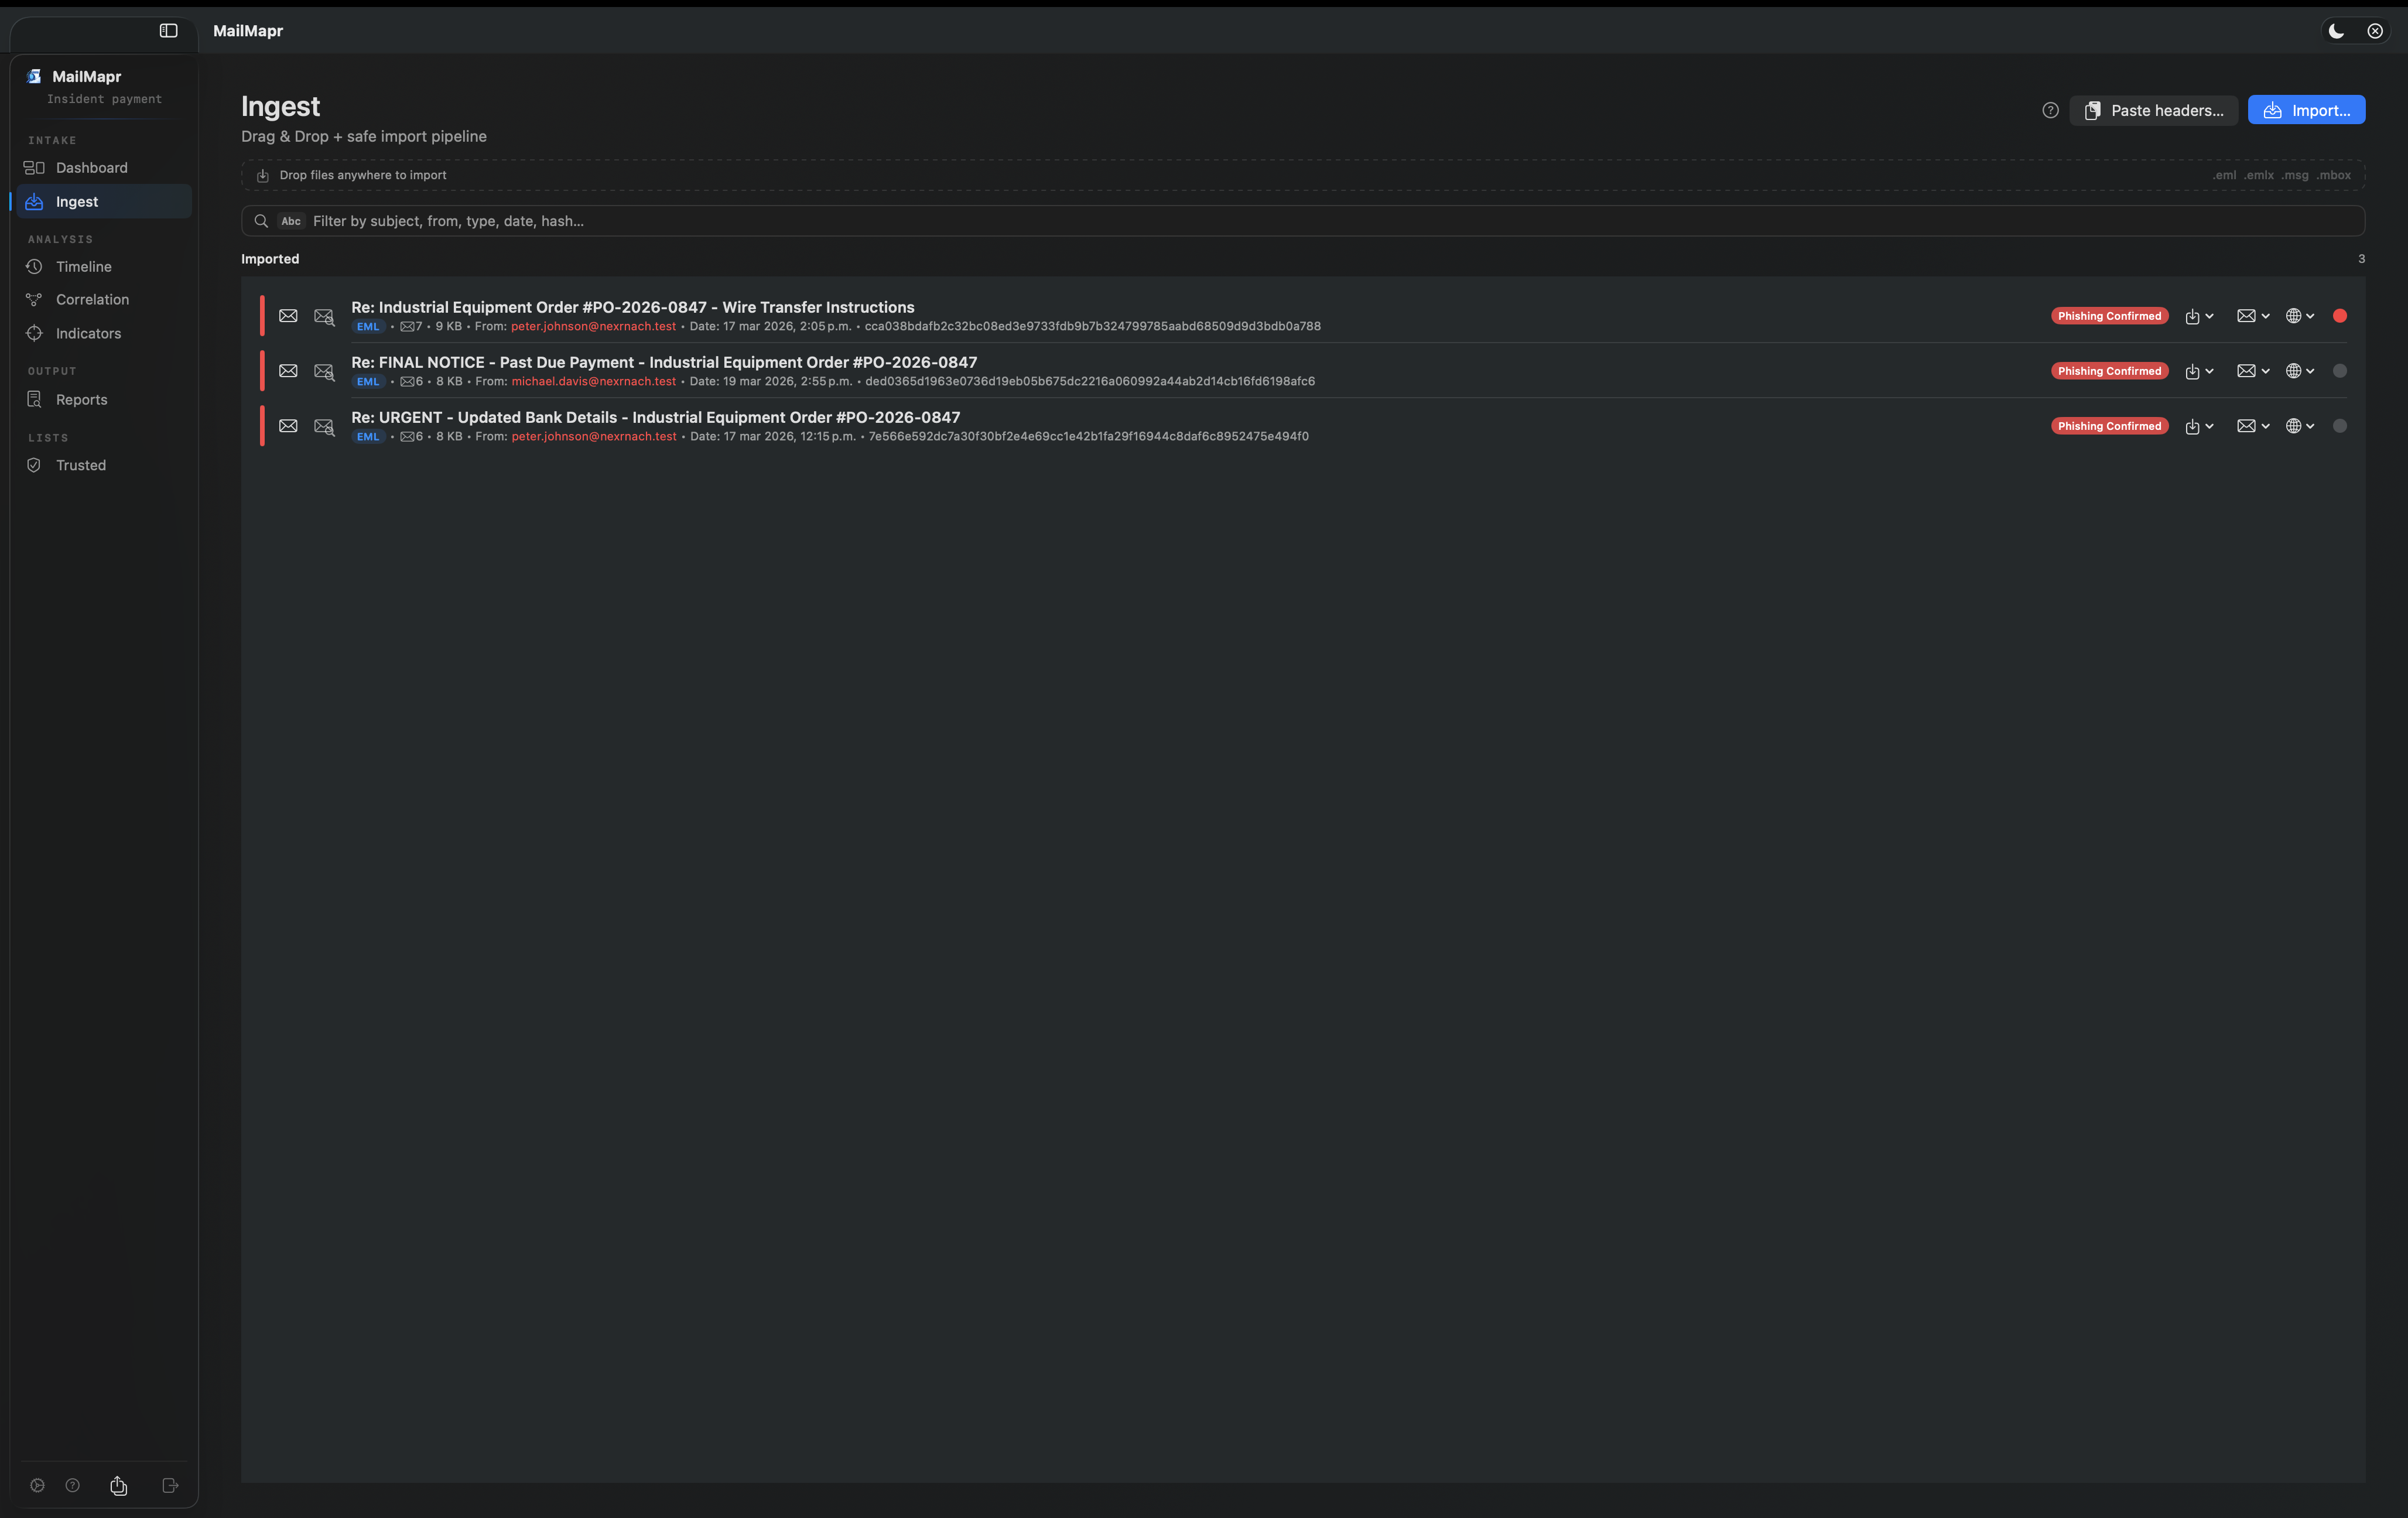This screenshot has width=2408, height=1518.
Task: Expand the download options for the FINAL NOTICE email
Action: (x=2200, y=371)
